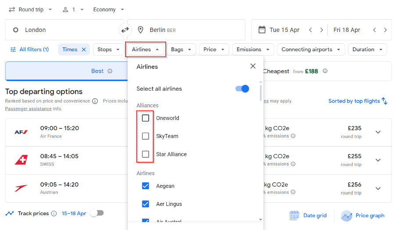Open the Stops filter dropdown
Viewport: 395px width, 230px height.
pyautogui.click(x=108, y=50)
